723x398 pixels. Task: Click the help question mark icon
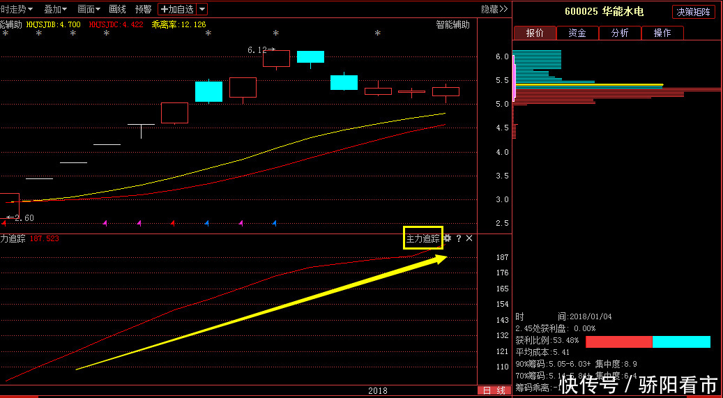point(459,238)
